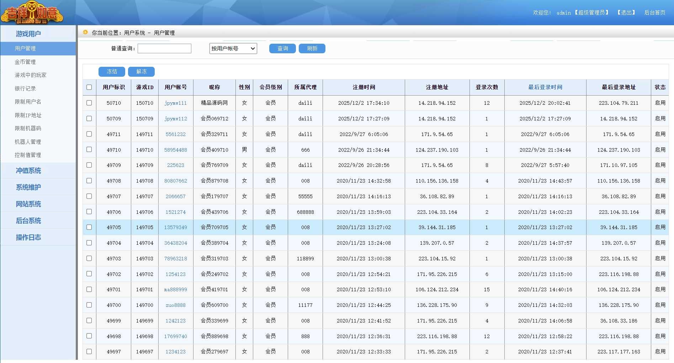674x363 pixels.
Task: Click the orange arrow breadcrumb icon
Action: (x=85, y=32)
